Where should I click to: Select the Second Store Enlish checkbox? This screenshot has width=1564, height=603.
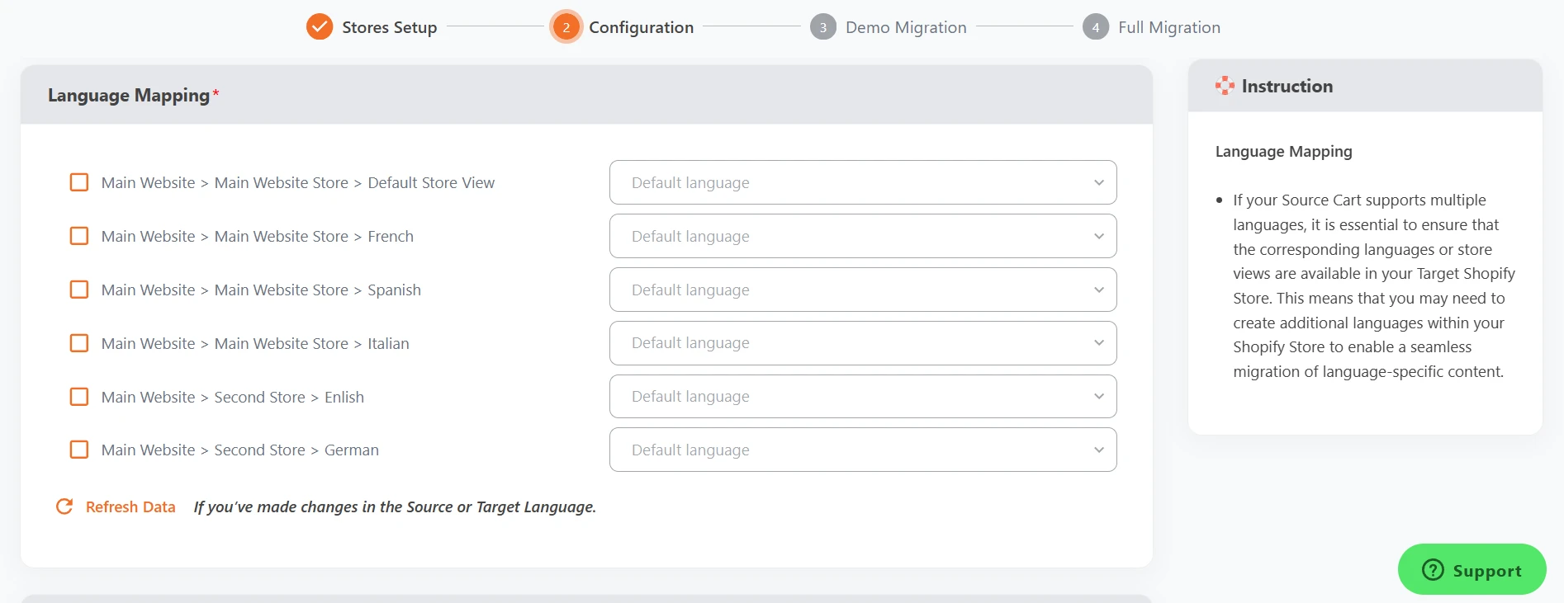tap(79, 397)
